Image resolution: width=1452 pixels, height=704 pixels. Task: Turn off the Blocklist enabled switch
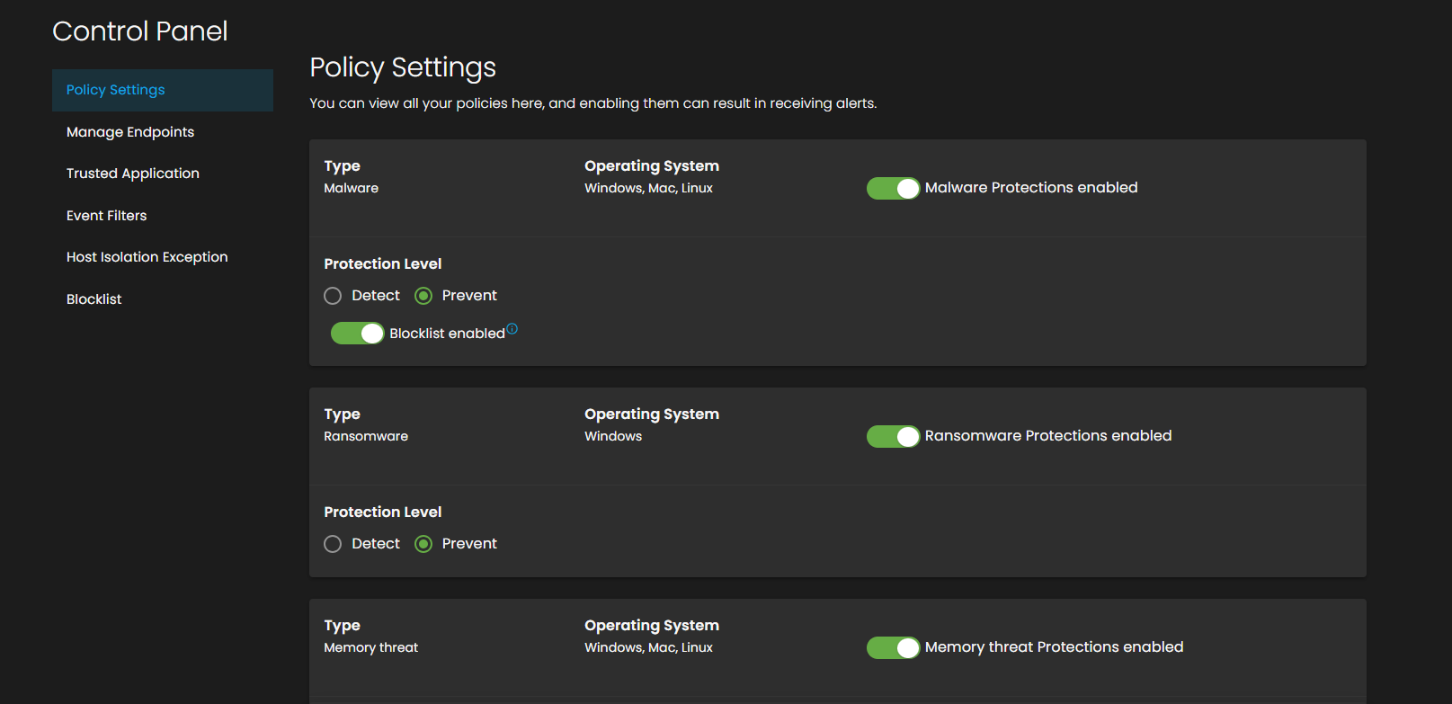357,334
